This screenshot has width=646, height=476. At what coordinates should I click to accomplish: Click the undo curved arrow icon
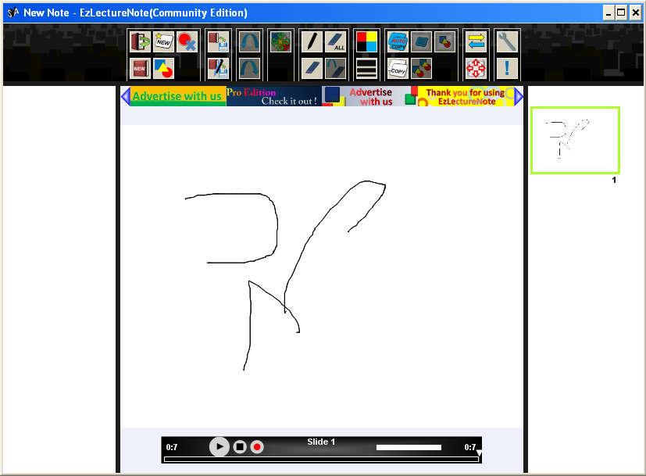pos(250,41)
